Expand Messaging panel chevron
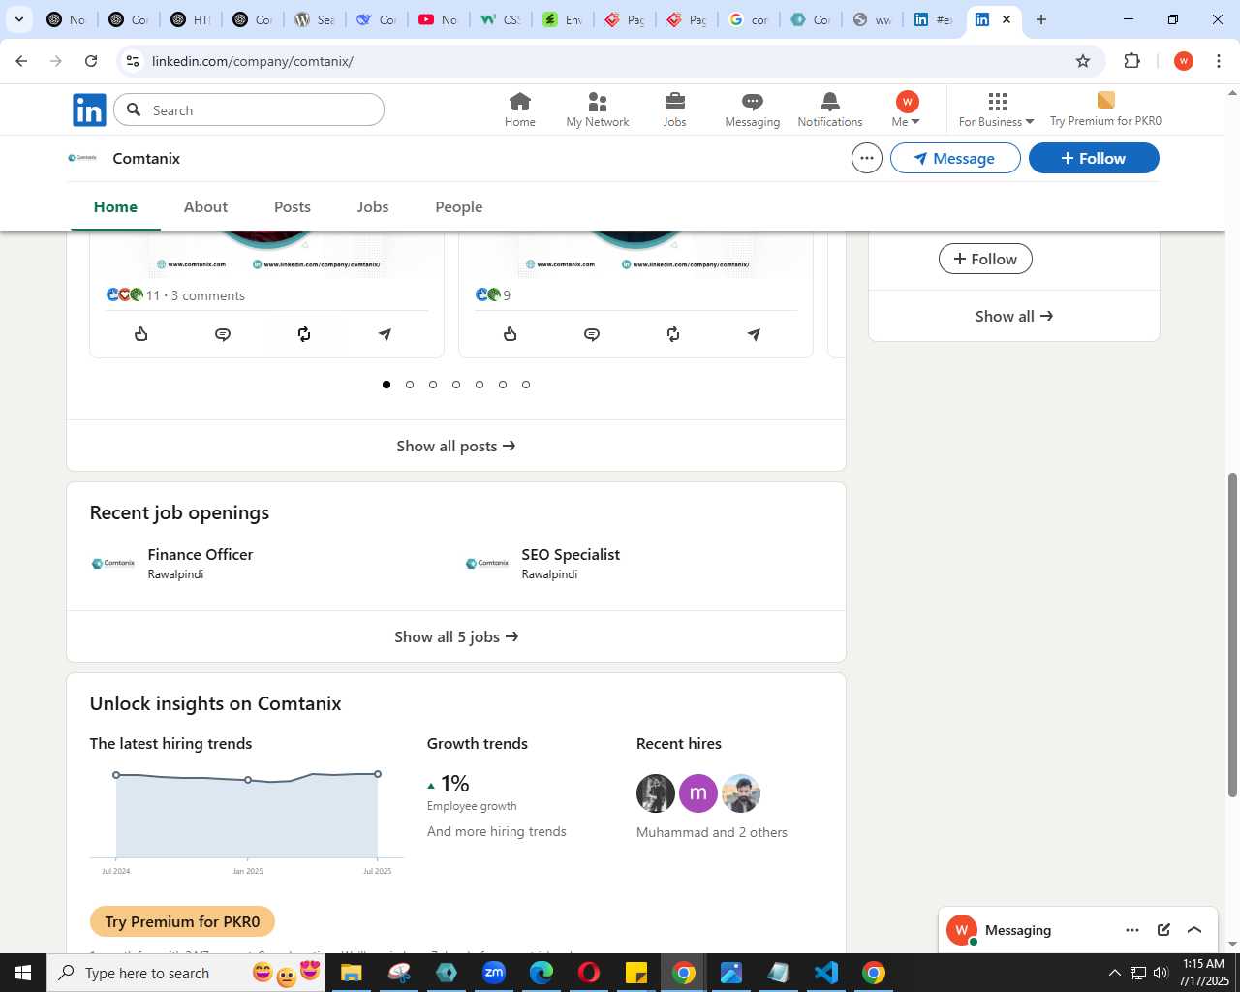This screenshot has width=1240, height=992. tap(1194, 930)
